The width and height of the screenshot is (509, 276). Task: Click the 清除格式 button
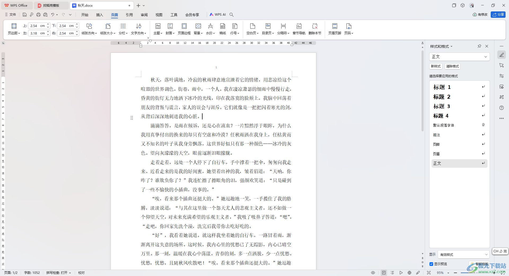point(452,66)
